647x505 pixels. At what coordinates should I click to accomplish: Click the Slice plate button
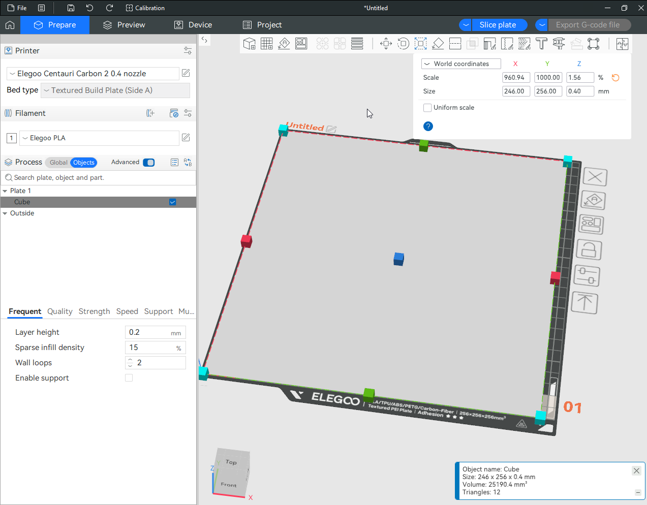[498, 25]
